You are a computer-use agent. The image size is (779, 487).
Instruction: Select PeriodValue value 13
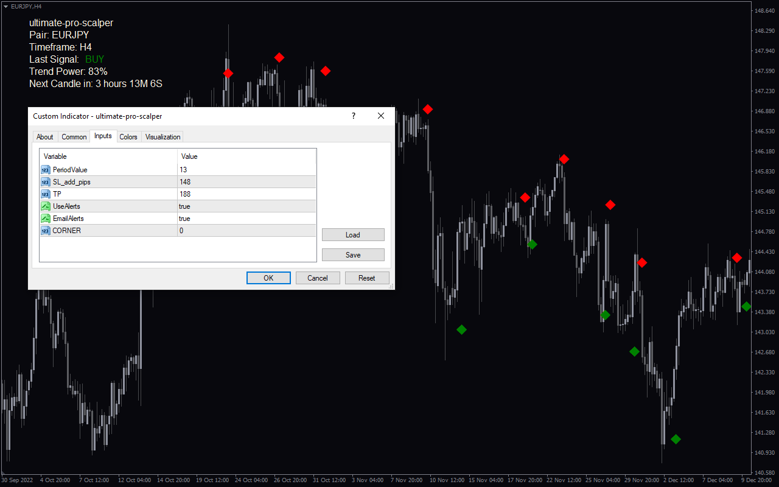click(x=246, y=170)
